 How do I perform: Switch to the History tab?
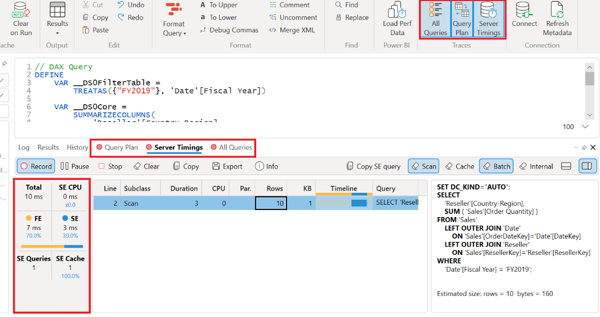77,147
